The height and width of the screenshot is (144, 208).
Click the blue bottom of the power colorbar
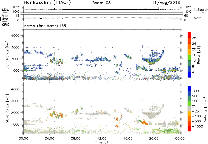[190, 75]
